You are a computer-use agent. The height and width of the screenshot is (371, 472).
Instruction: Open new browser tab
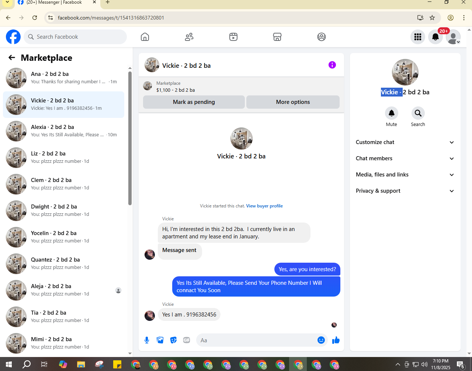[108, 2]
